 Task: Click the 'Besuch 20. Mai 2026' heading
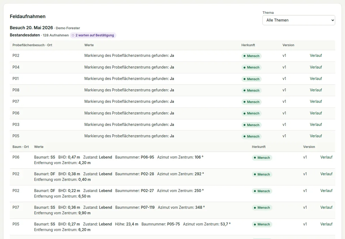[31, 28]
